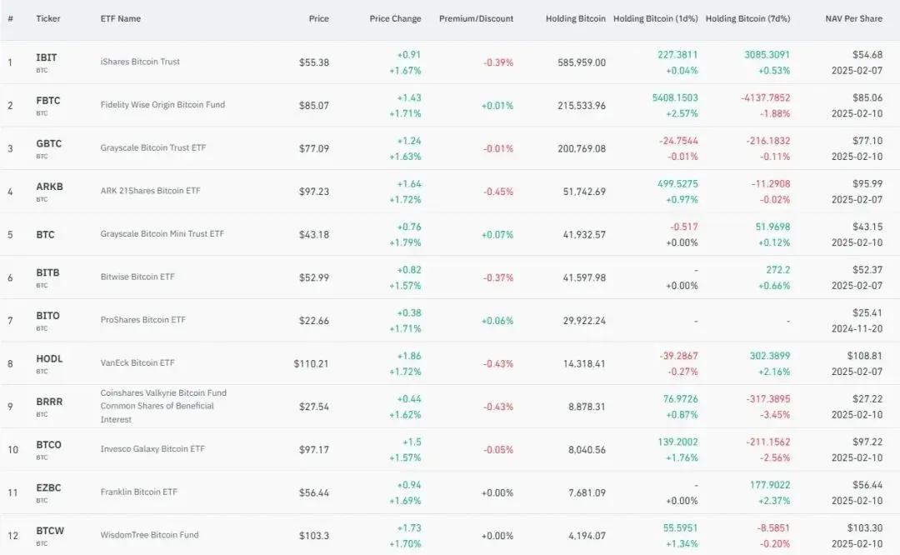Click the +1.86 price change for HODL
Viewport: 900px width, 555px height.
point(408,356)
